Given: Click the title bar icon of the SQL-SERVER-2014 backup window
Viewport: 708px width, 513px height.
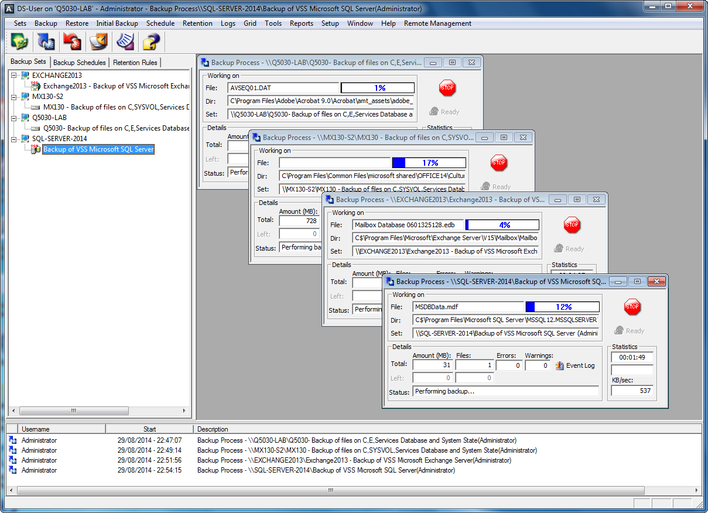Looking at the screenshot, I should [x=390, y=282].
